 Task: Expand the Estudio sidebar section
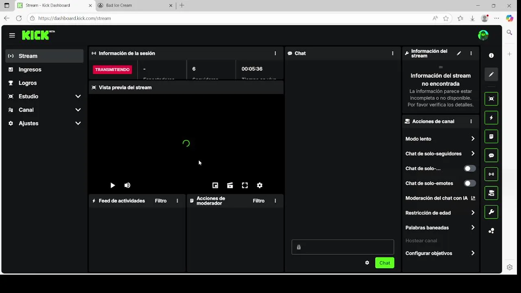pos(44,96)
